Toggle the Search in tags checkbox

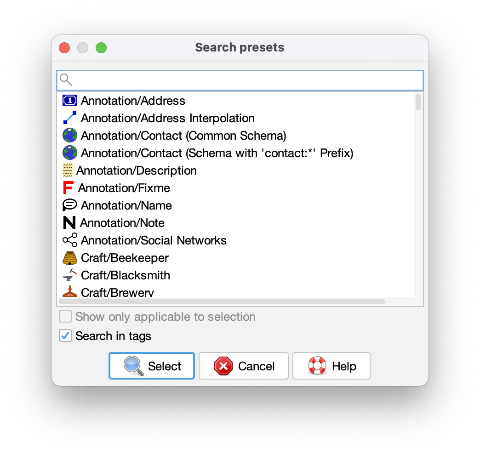tap(65, 335)
